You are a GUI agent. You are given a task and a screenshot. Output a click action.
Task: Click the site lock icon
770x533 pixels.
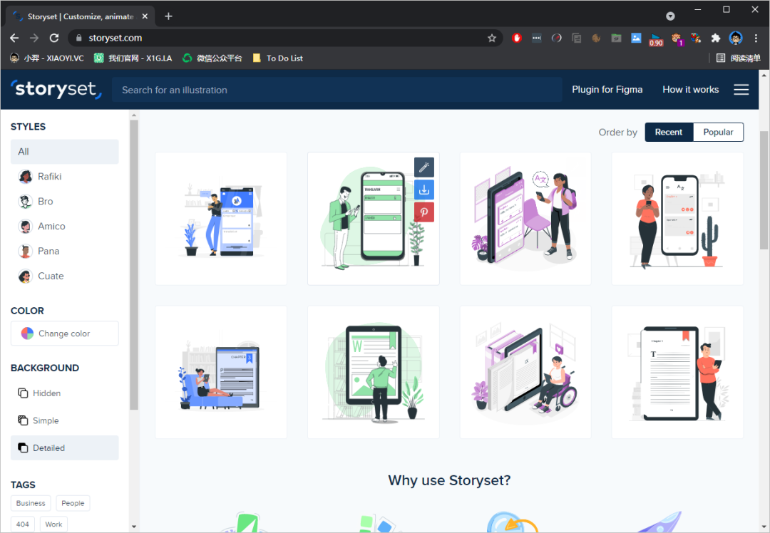[x=78, y=38]
